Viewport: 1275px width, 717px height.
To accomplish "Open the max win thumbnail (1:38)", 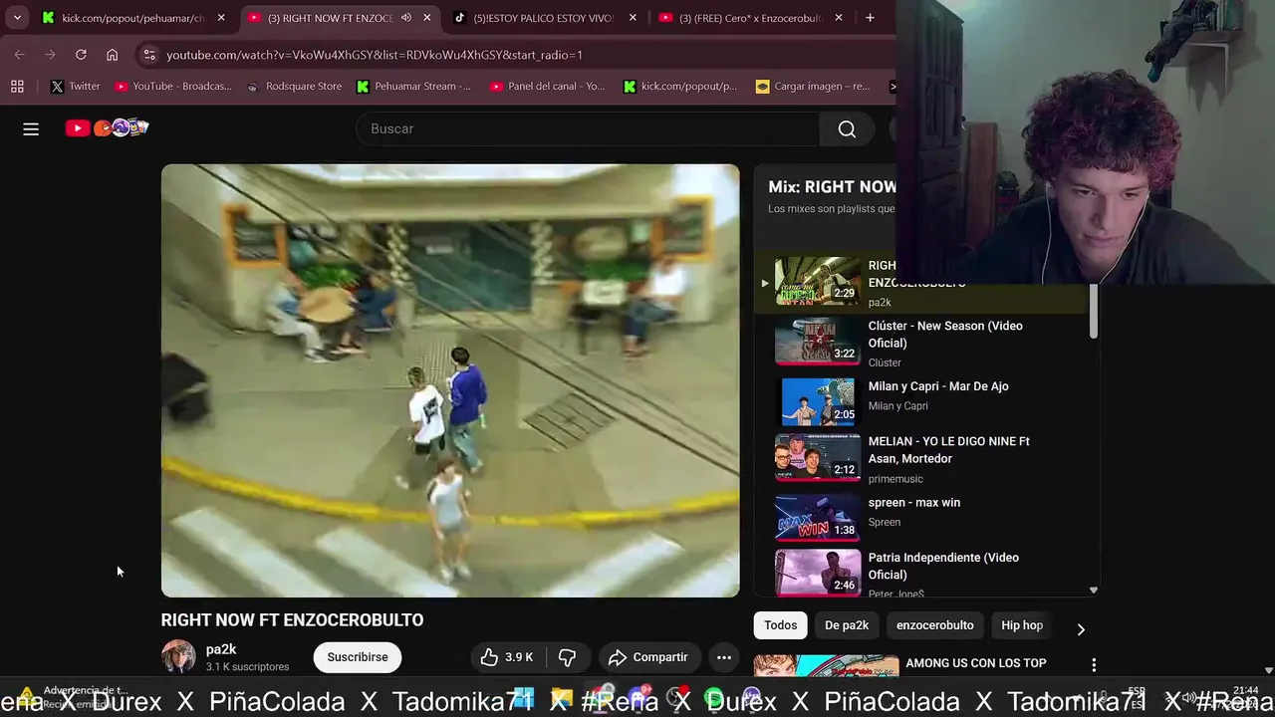I will click(818, 518).
